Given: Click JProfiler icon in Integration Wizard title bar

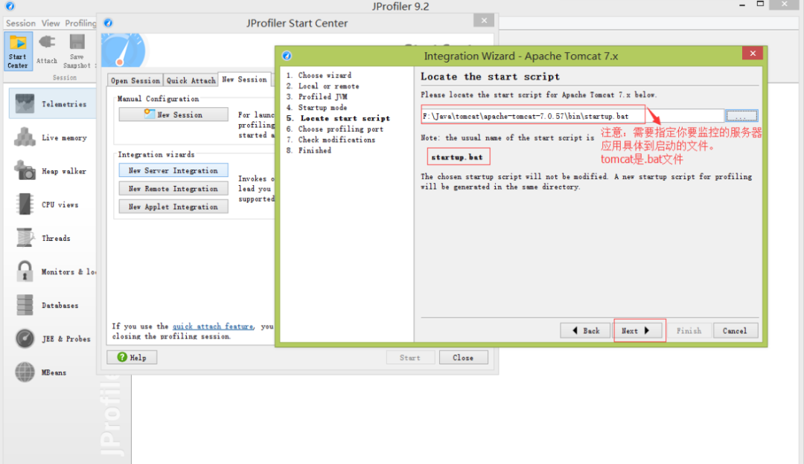Looking at the screenshot, I should pos(287,56).
